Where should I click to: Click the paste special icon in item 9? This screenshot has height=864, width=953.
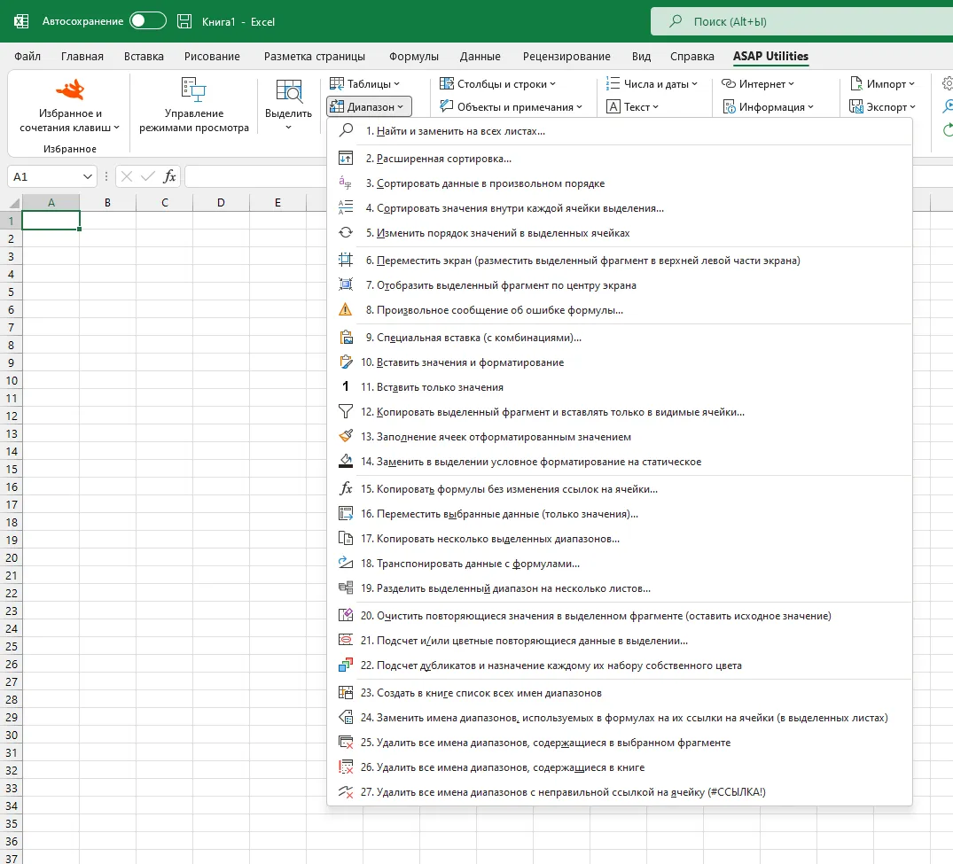pos(346,338)
